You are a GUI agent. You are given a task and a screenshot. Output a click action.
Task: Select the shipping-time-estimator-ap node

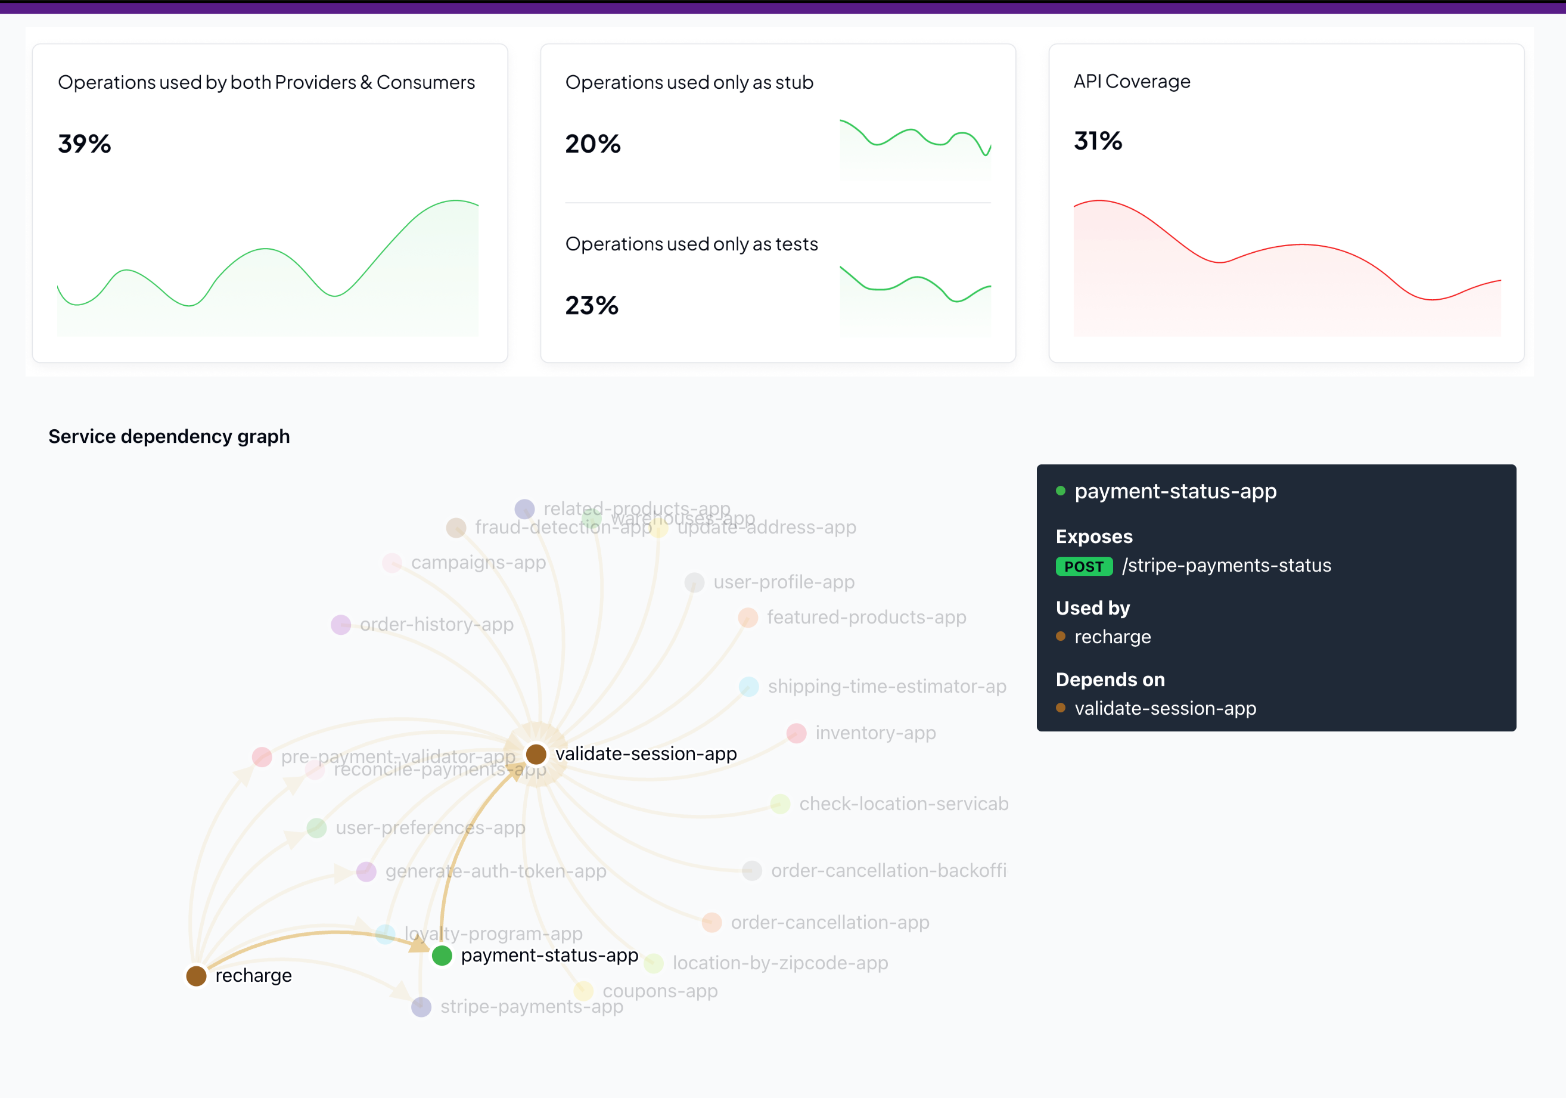coord(749,687)
